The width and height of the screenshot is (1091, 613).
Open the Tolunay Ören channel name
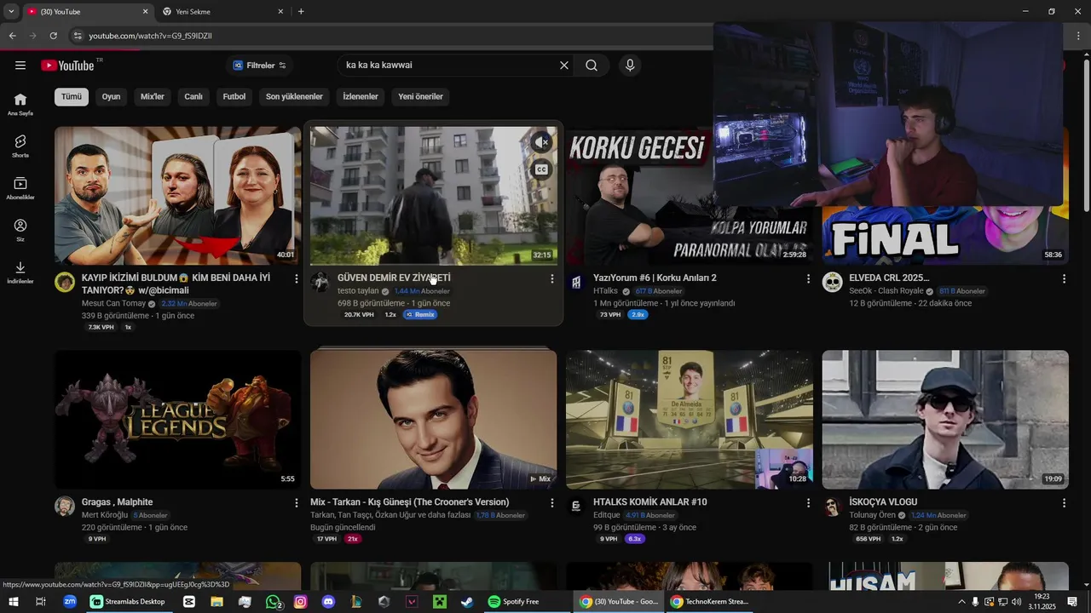[x=872, y=515]
